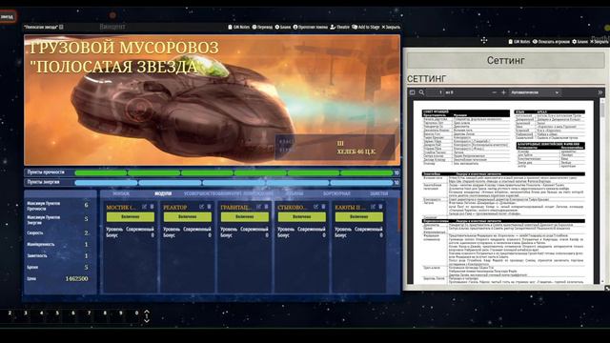Edit the СТЫКОВО... module card
This screenshot has width=610, height=343.
[315, 207]
